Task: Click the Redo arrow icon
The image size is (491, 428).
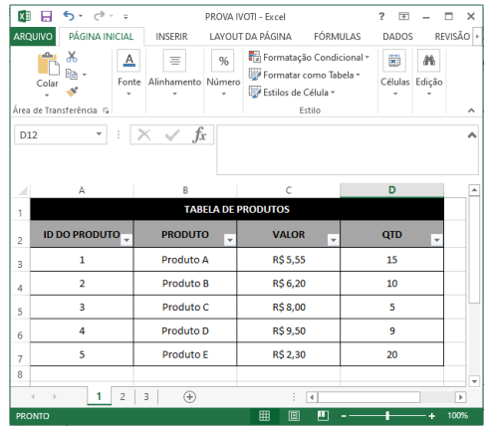Action: click(x=99, y=16)
